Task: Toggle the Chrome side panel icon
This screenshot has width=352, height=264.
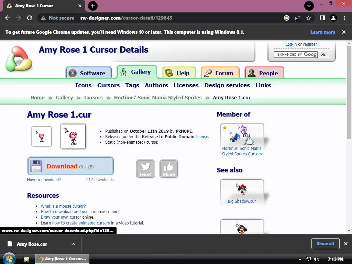Action: 322,18
